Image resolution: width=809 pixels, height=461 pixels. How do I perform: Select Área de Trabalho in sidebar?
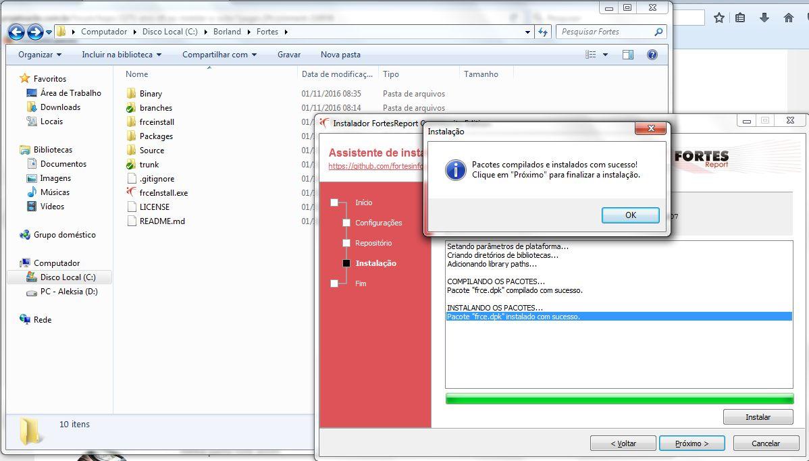tap(71, 93)
